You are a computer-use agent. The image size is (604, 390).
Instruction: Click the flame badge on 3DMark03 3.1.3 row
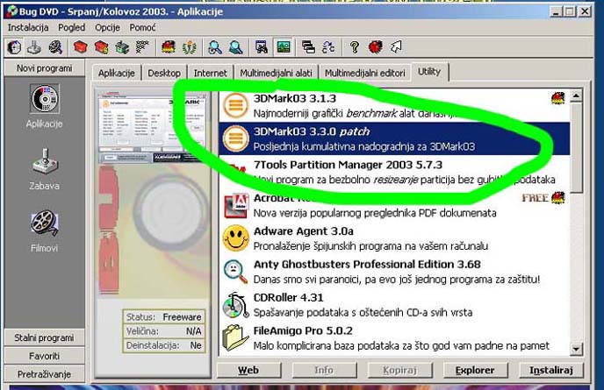click(x=557, y=98)
